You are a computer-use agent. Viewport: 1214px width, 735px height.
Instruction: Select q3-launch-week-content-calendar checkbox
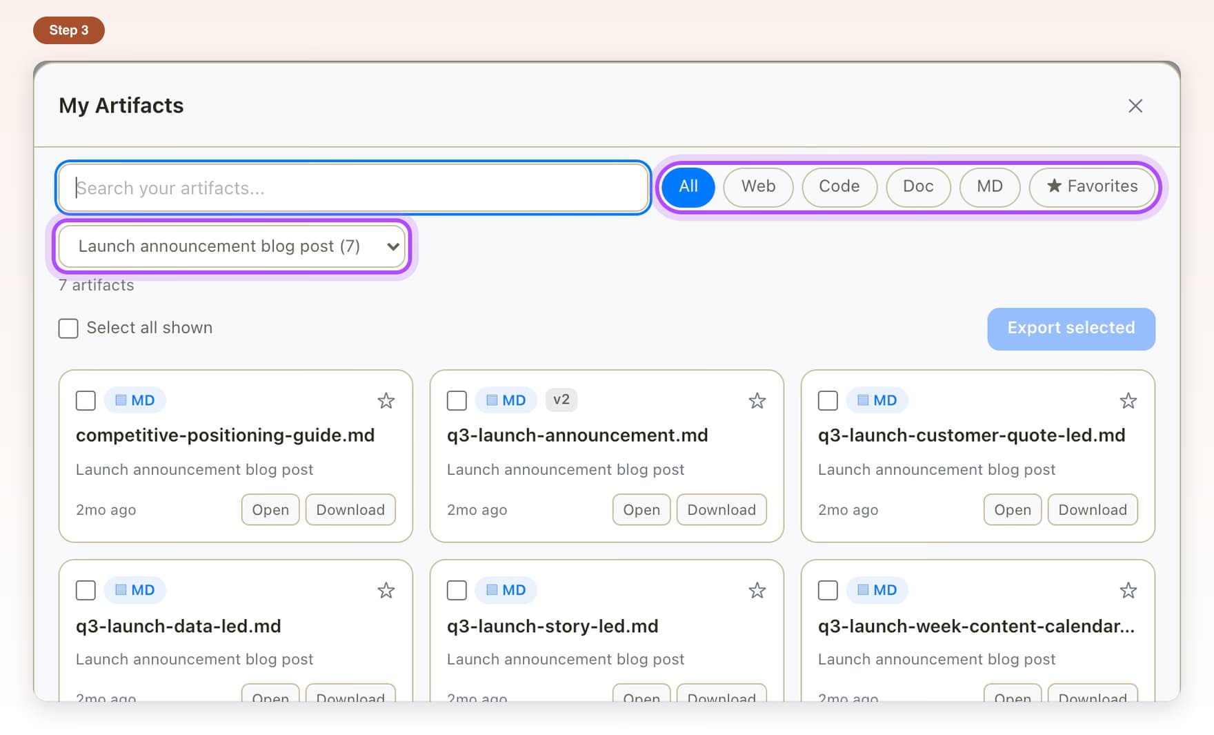click(828, 590)
